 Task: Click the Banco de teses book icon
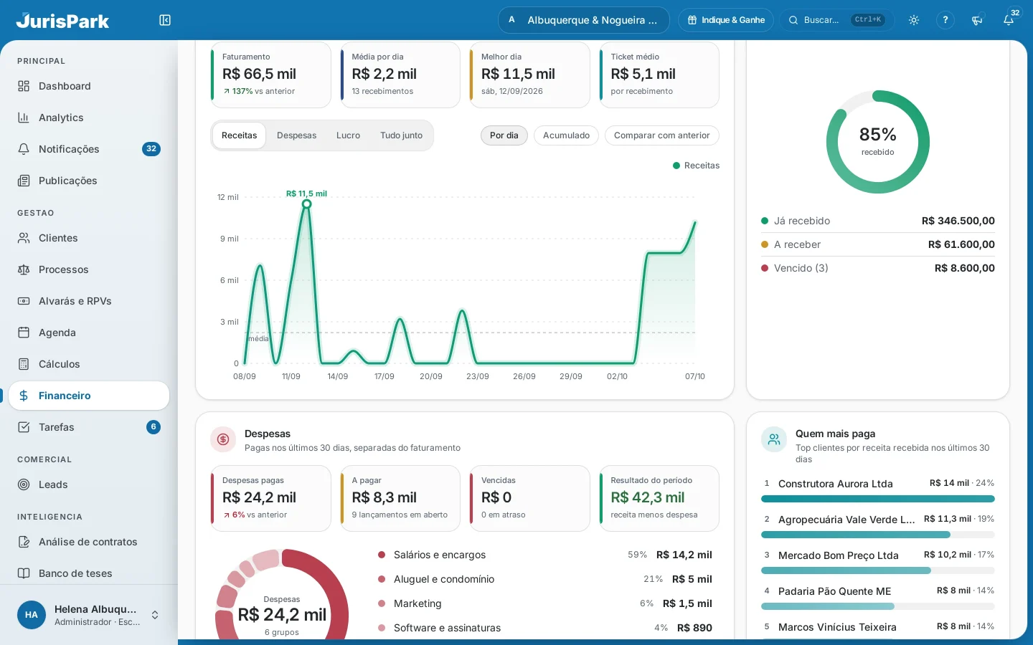[24, 573]
